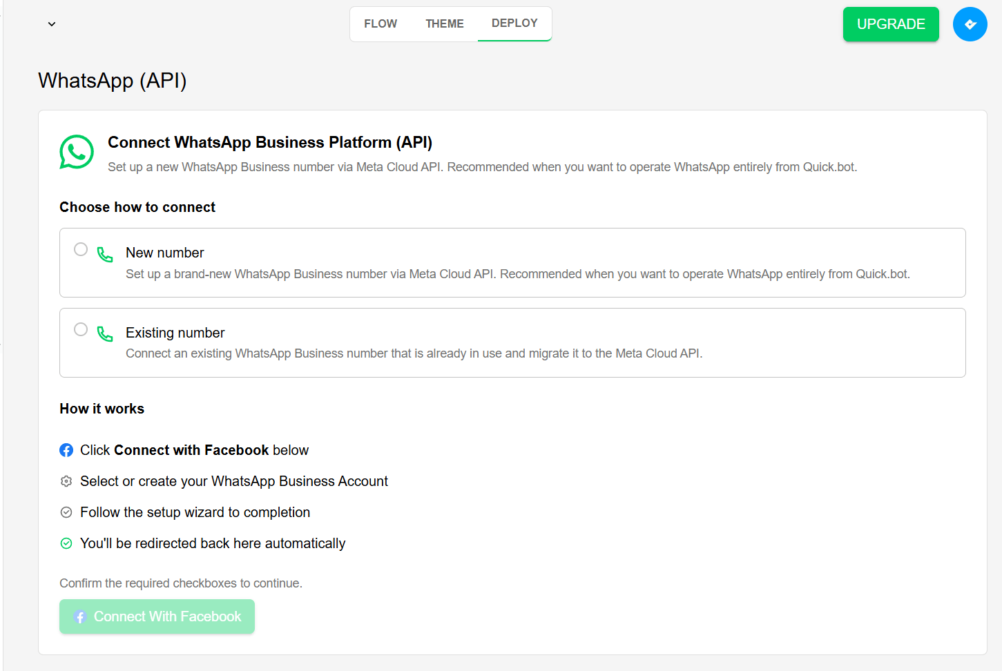Select the New number radio button
Viewport: 1002px width, 671px height.
(x=81, y=249)
